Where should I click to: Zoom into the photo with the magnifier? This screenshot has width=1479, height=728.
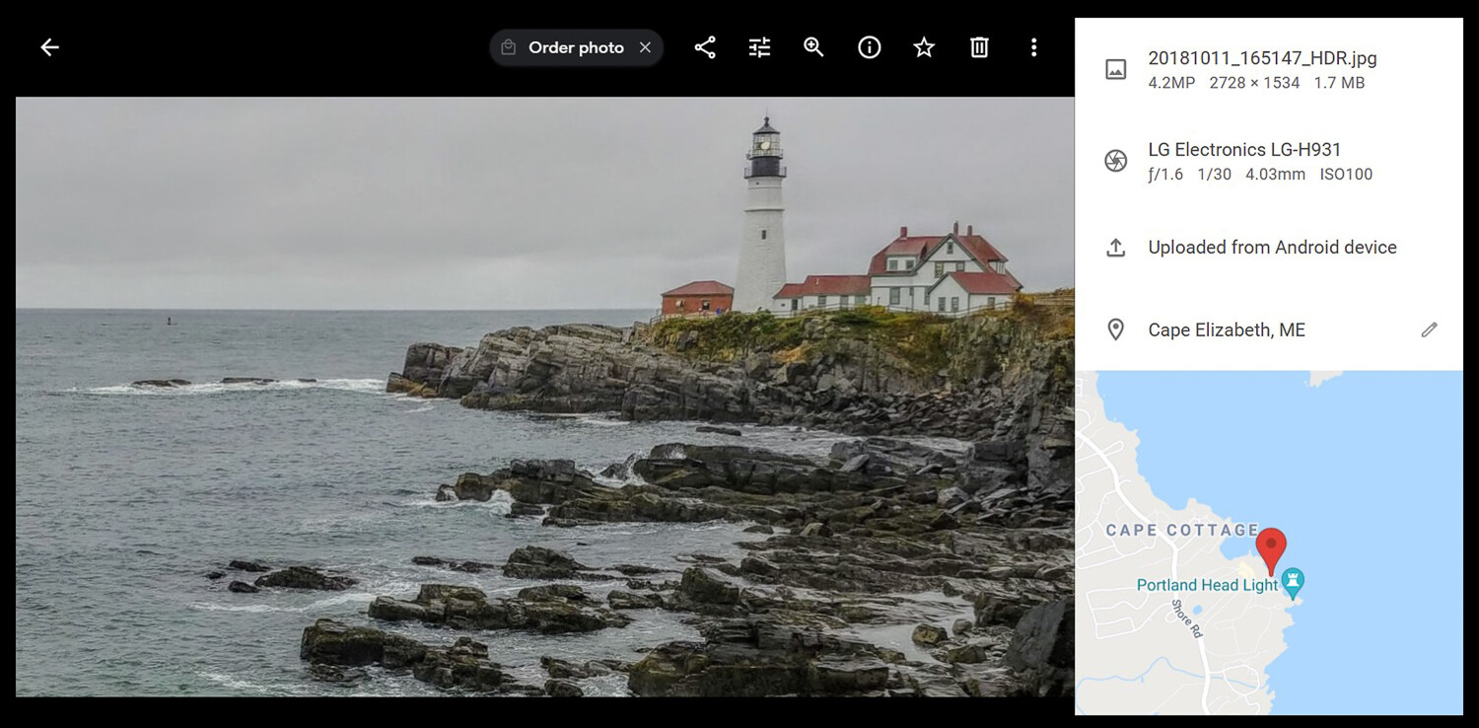point(813,46)
